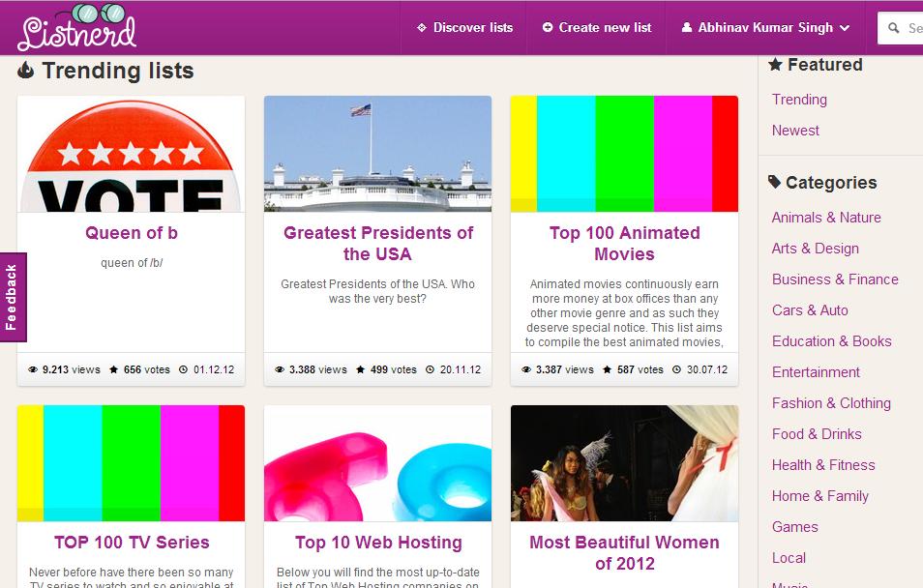Select Create new list
The image size is (923, 588).
[597, 28]
